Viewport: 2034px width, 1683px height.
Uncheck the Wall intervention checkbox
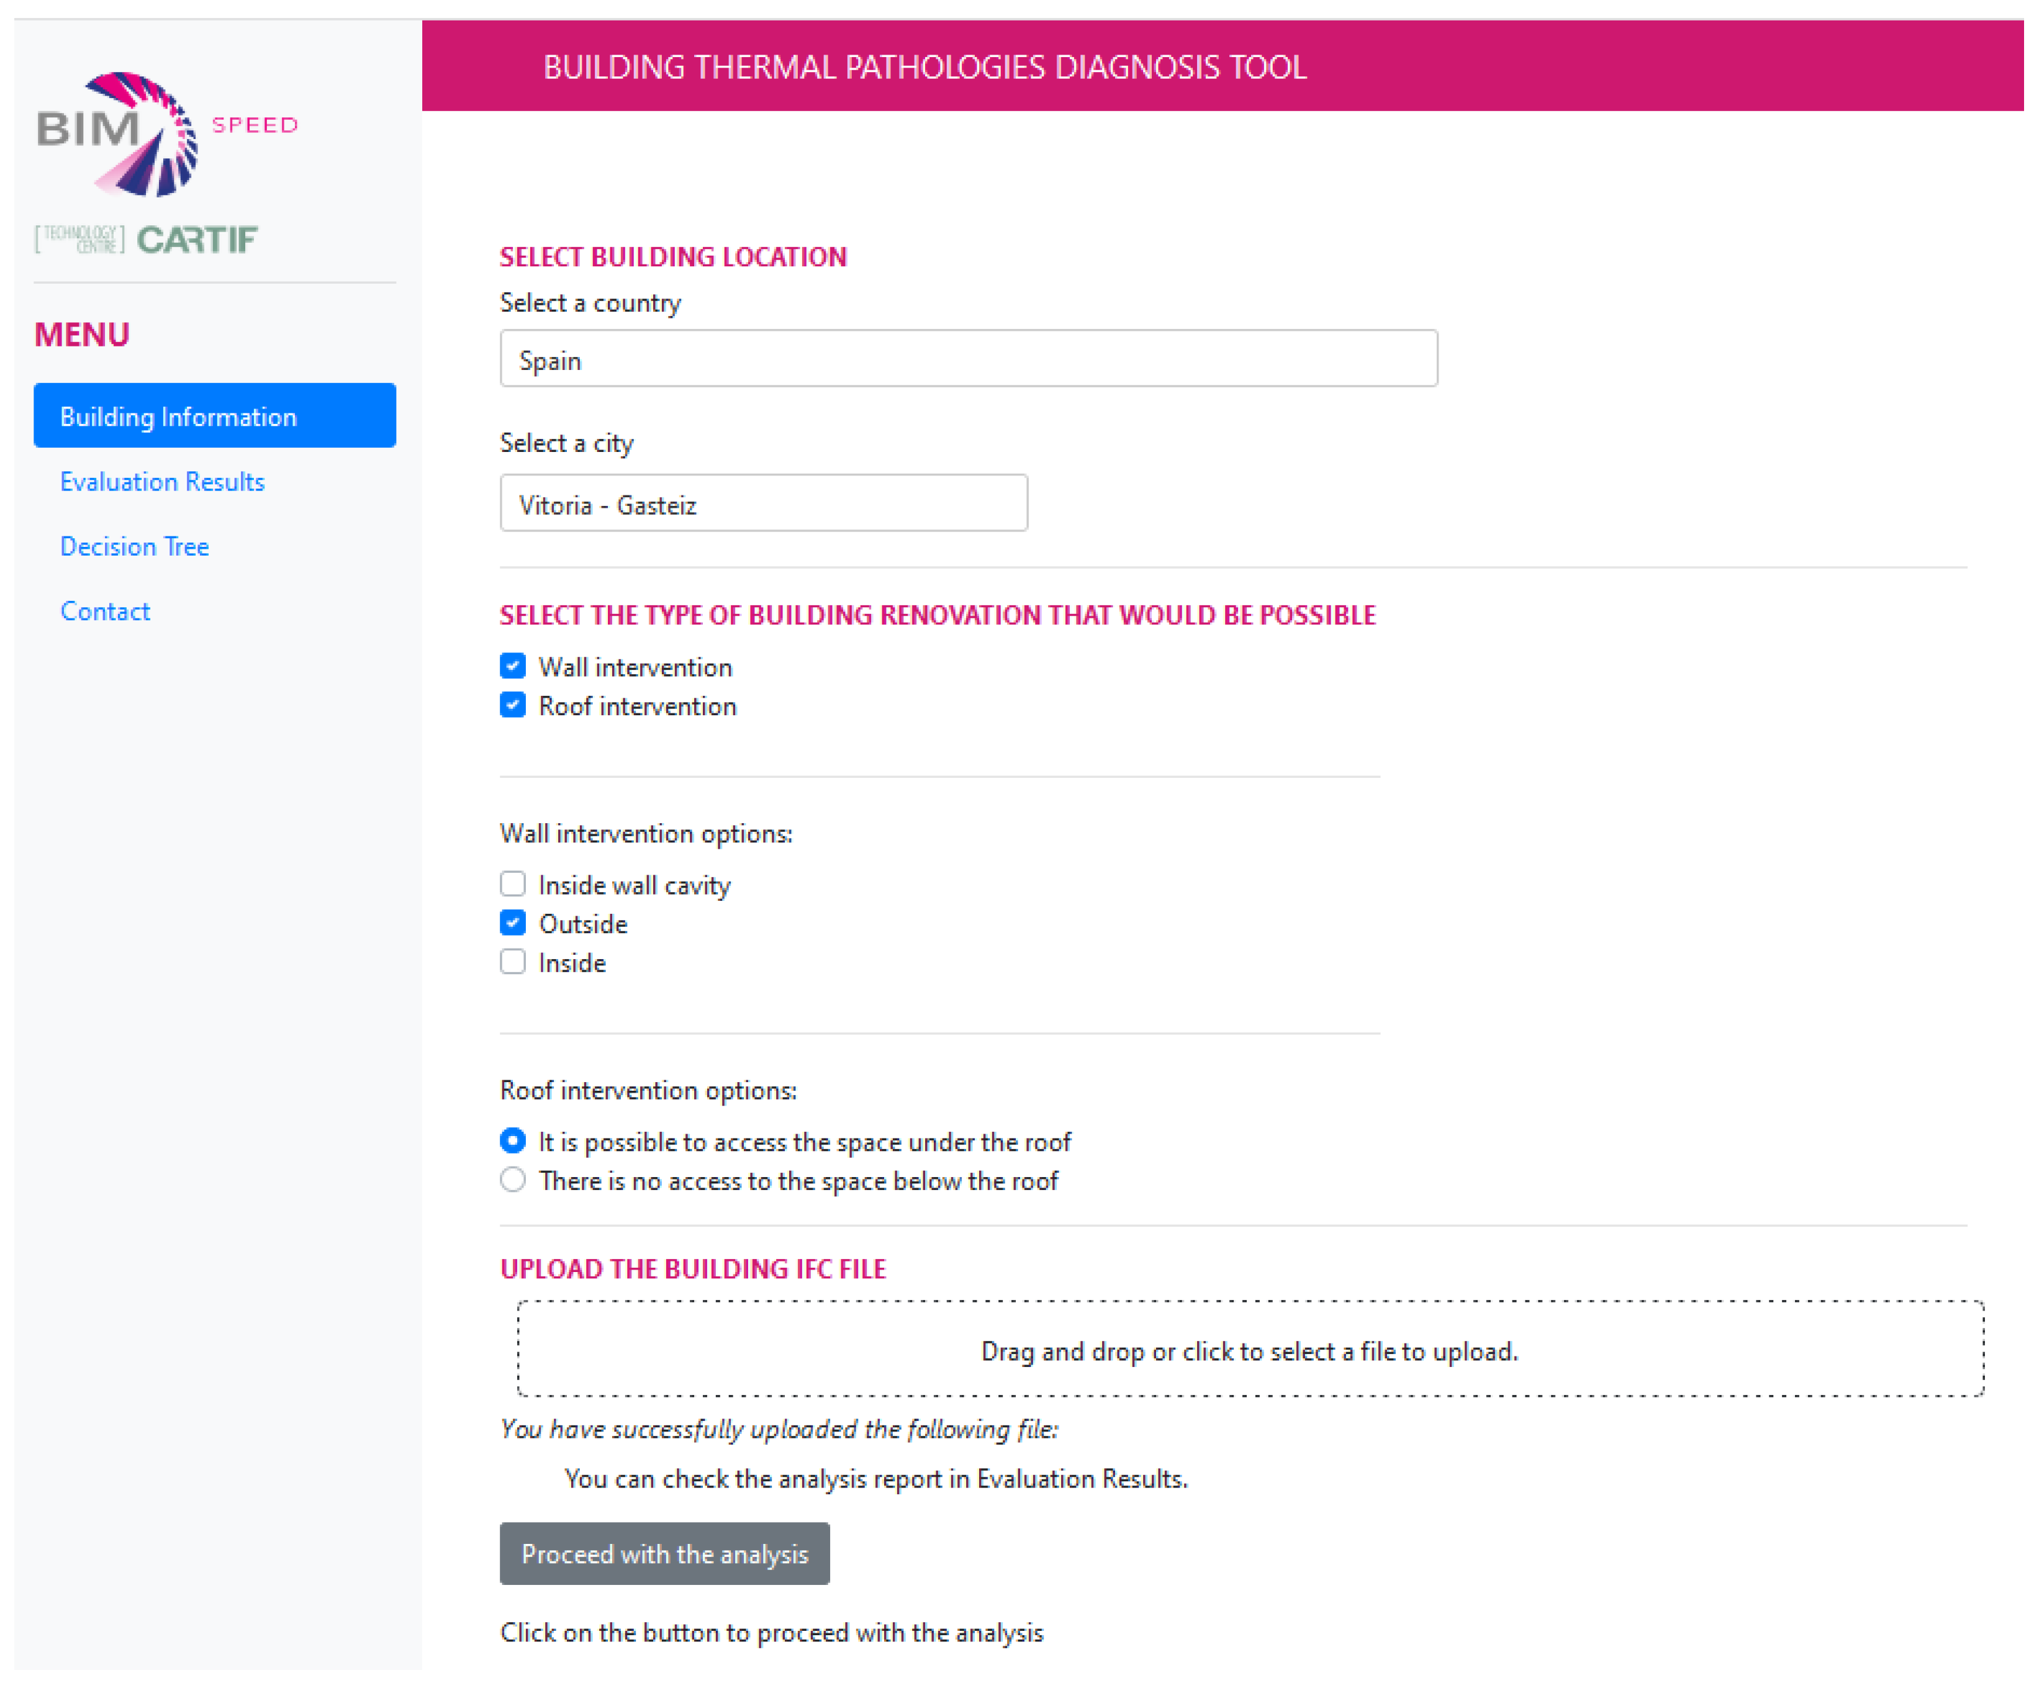[512, 666]
